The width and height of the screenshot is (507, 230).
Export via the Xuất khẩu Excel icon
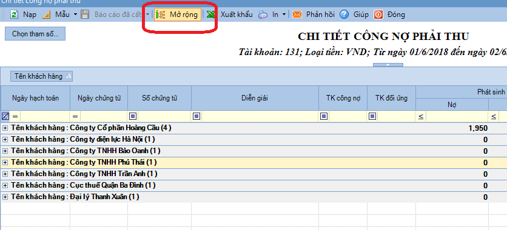pos(211,15)
